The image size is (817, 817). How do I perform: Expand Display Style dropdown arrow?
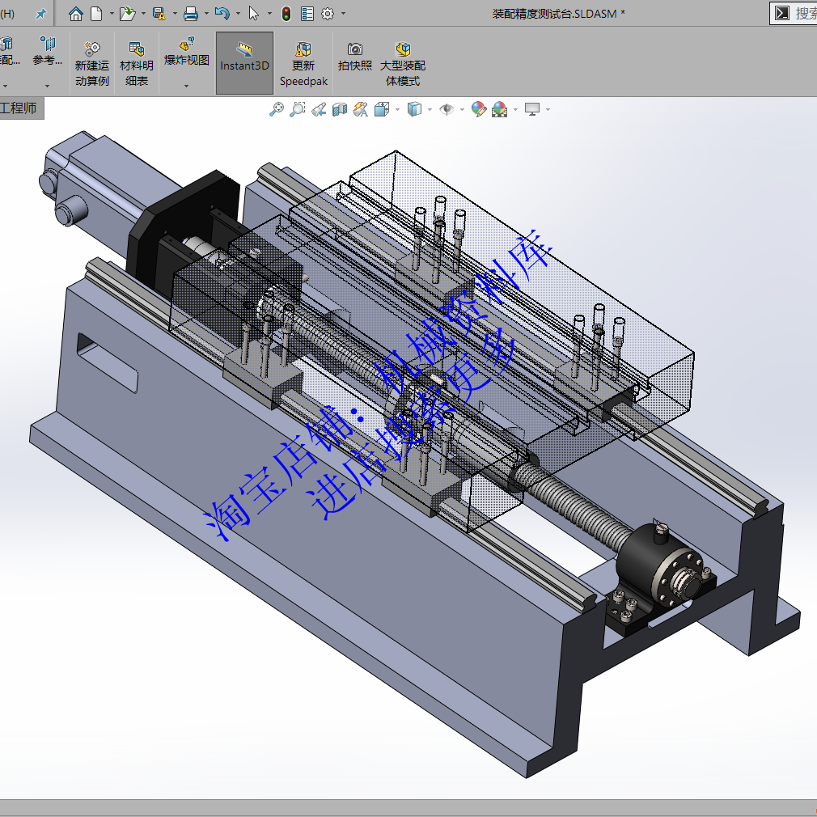(x=430, y=109)
